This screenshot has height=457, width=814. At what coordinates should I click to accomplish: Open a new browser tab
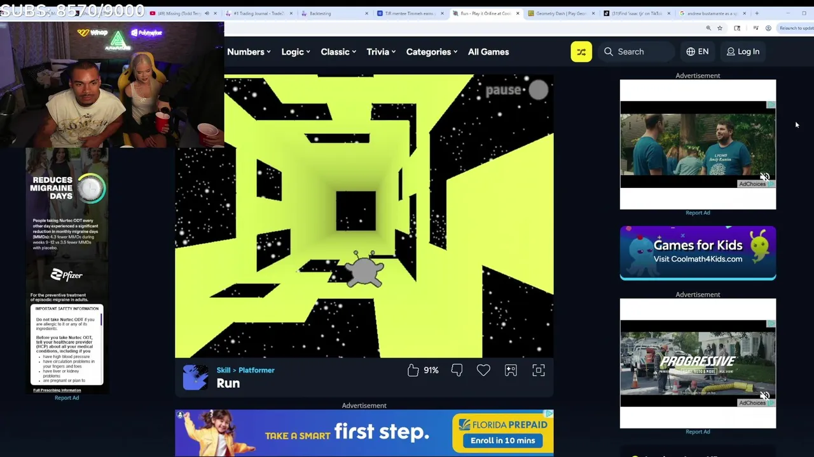point(757,13)
